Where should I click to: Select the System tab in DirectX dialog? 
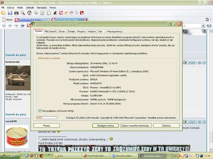pos(39,31)
